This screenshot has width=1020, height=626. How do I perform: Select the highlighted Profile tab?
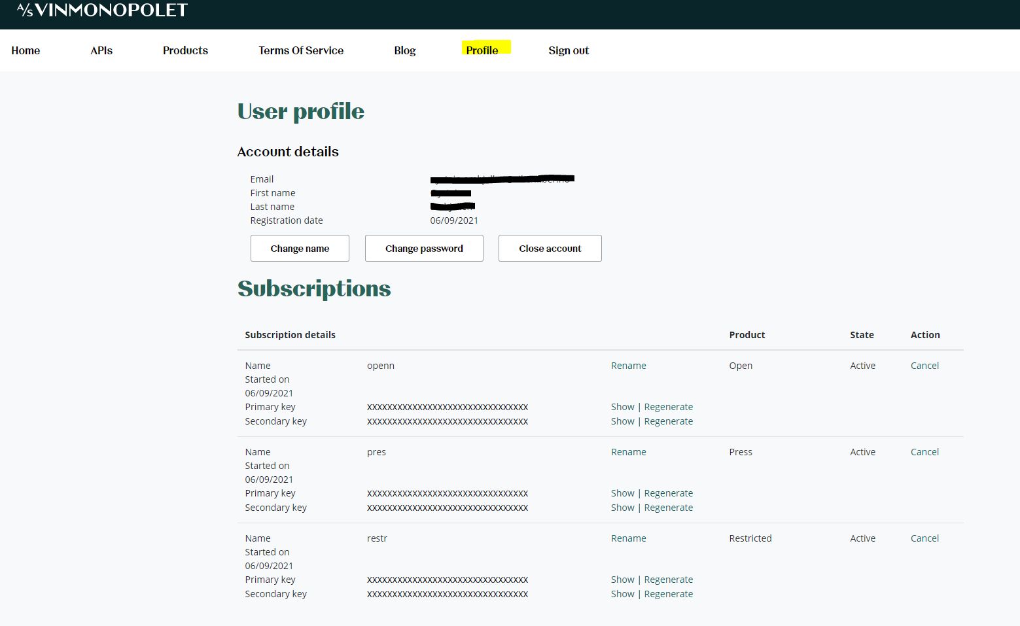click(x=482, y=50)
